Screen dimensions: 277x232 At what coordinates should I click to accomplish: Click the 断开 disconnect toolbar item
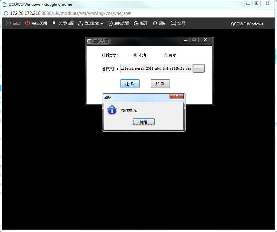pyautogui.click(x=141, y=23)
